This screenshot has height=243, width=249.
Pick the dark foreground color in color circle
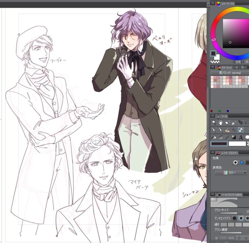(213, 53)
